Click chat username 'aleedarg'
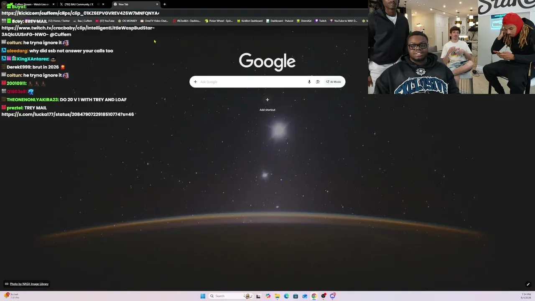 coord(17,51)
